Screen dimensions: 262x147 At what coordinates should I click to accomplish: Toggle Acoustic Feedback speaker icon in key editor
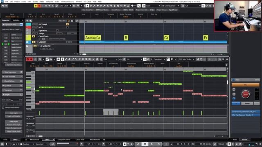pyautogui.click(x=58, y=59)
